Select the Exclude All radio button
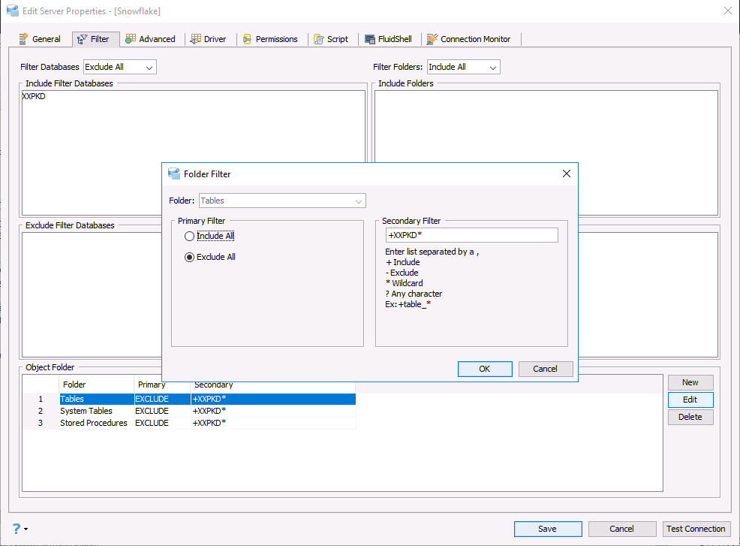 click(x=189, y=257)
